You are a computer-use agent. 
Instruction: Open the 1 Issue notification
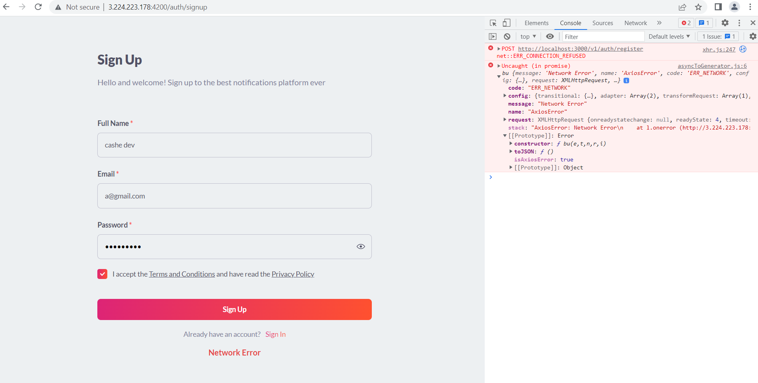tap(718, 36)
